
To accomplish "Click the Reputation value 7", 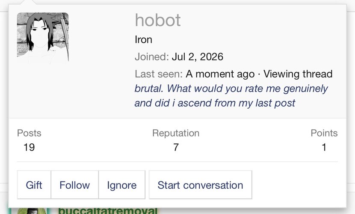I will click(x=176, y=147).
